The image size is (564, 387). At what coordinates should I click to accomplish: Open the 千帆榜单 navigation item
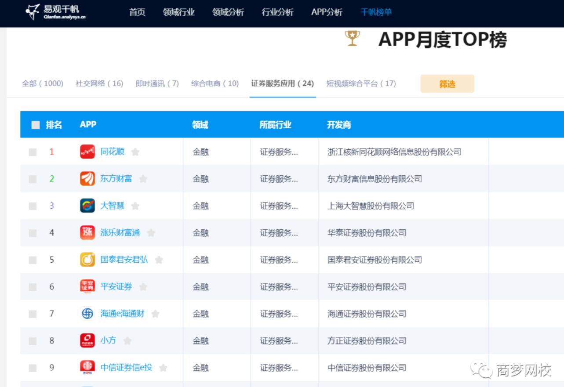[x=376, y=12]
